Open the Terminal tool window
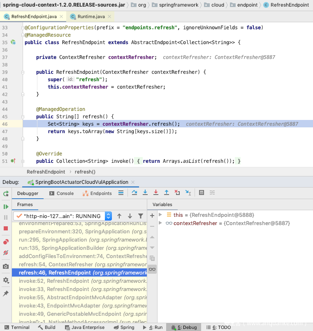This screenshot has height=331, width=313. point(17,327)
